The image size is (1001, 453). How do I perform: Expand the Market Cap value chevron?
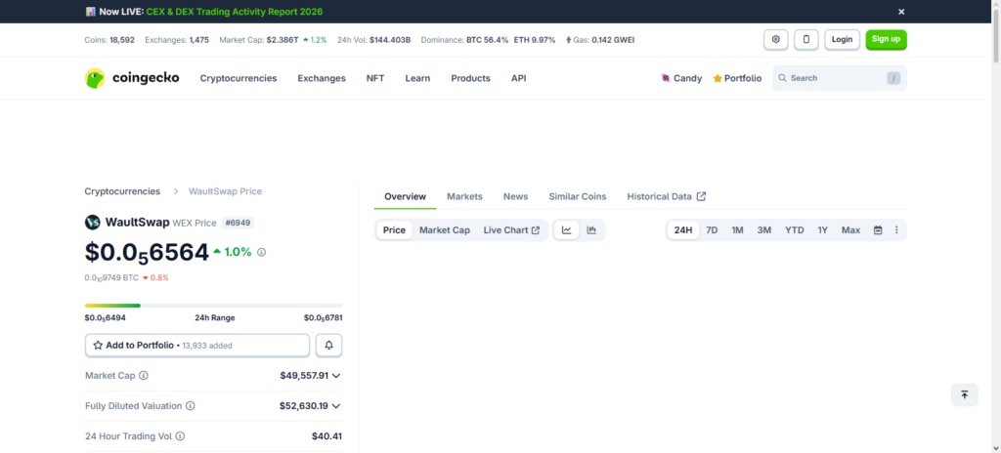point(336,376)
